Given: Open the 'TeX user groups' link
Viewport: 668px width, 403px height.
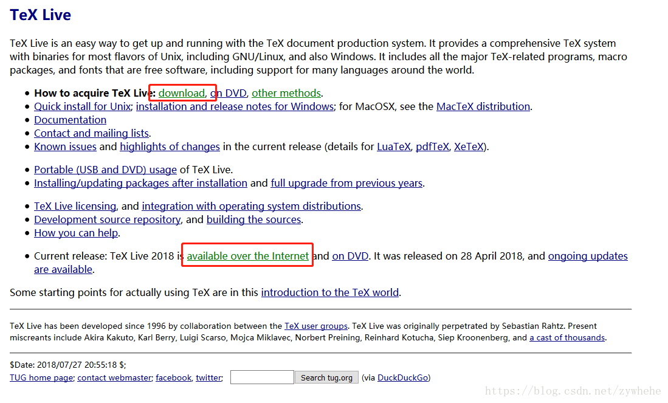Looking at the screenshot, I should (x=316, y=326).
